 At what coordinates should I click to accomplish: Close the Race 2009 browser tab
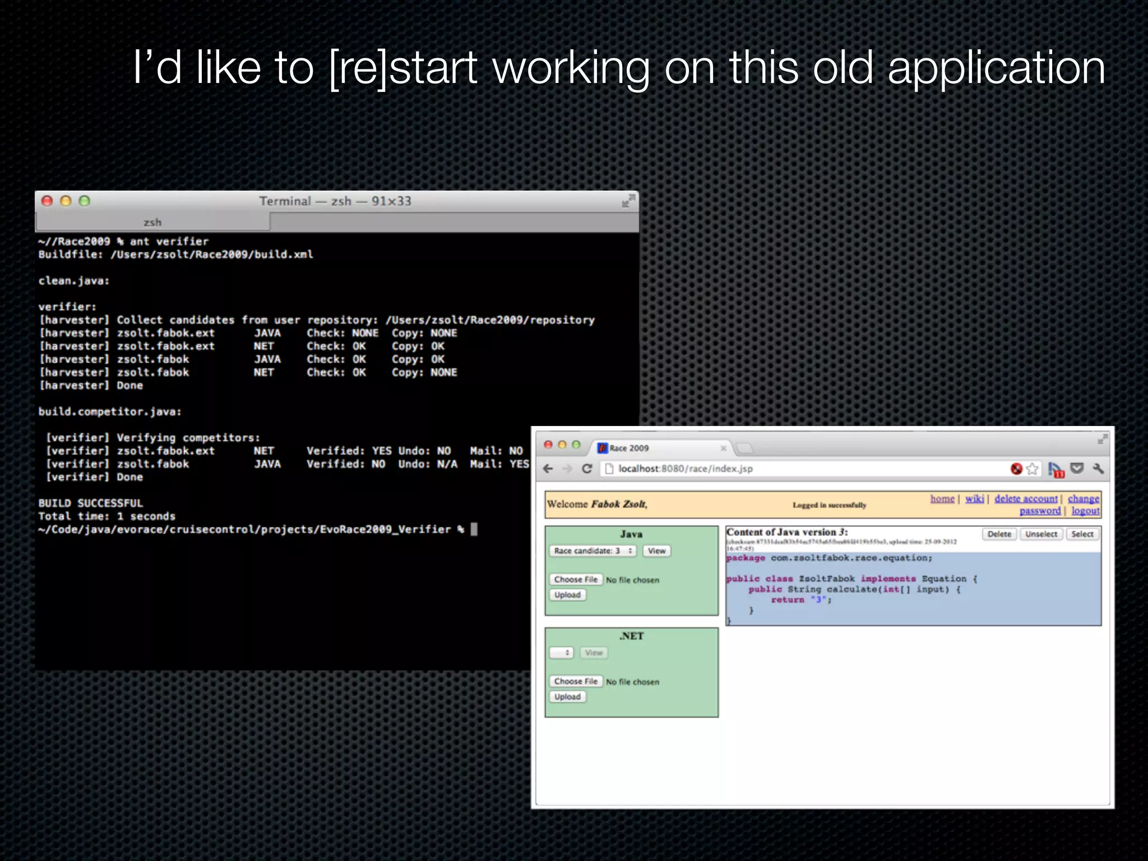(724, 448)
